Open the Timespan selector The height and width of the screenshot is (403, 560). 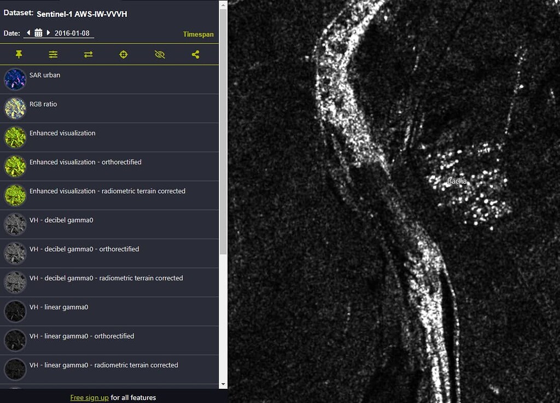pyautogui.click(x=198, y=34)
